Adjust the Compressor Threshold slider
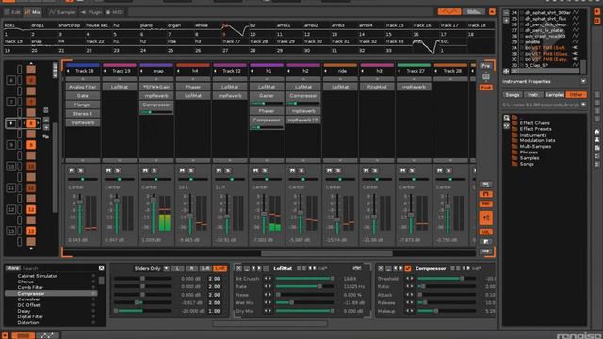 (x=447, y=279)
